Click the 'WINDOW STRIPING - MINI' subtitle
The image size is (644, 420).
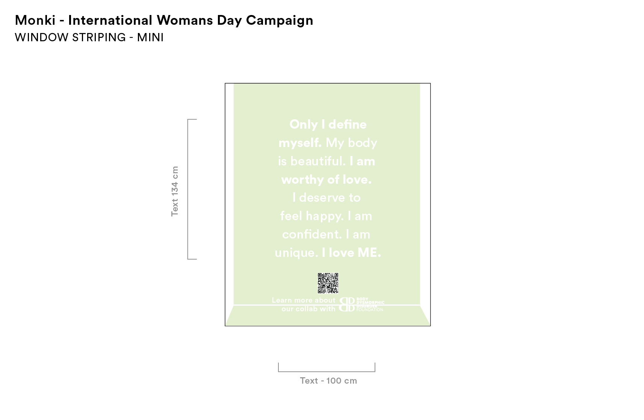[89, 37]
